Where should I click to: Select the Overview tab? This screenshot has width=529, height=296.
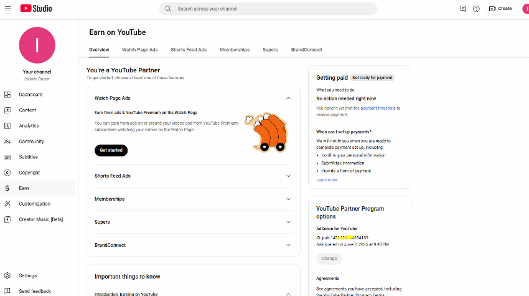[x=99, y=50]
